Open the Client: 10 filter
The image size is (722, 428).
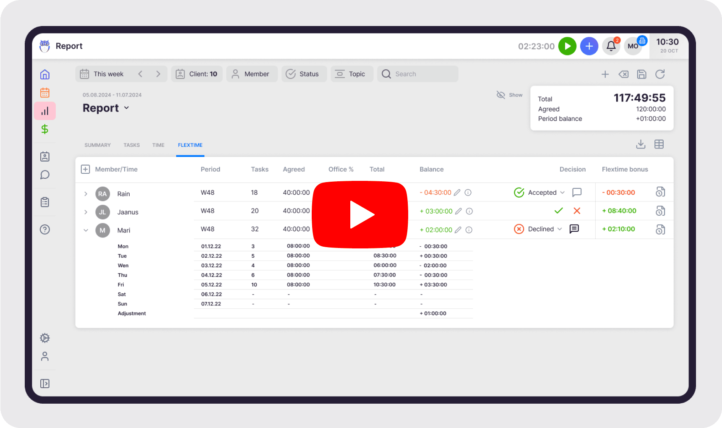(x=197, y=74)
